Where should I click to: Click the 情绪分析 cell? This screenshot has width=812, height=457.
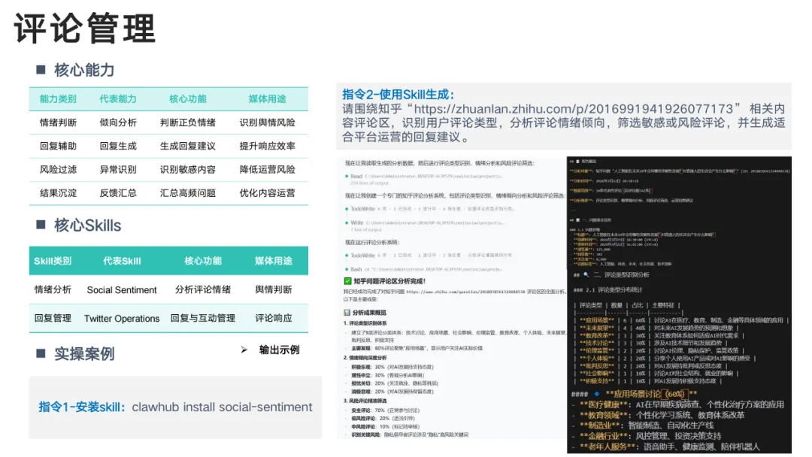pyautogui.click(x=53, y=290)
